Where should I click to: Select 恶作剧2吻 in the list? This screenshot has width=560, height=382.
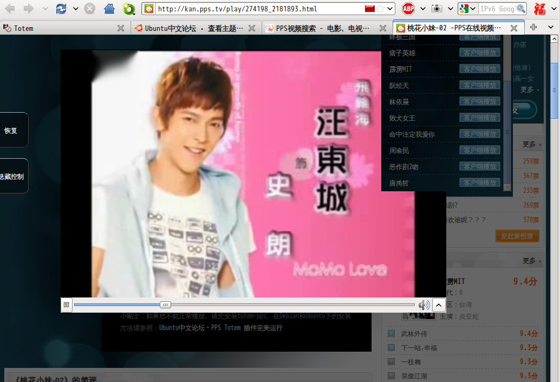tap(403, 167)
